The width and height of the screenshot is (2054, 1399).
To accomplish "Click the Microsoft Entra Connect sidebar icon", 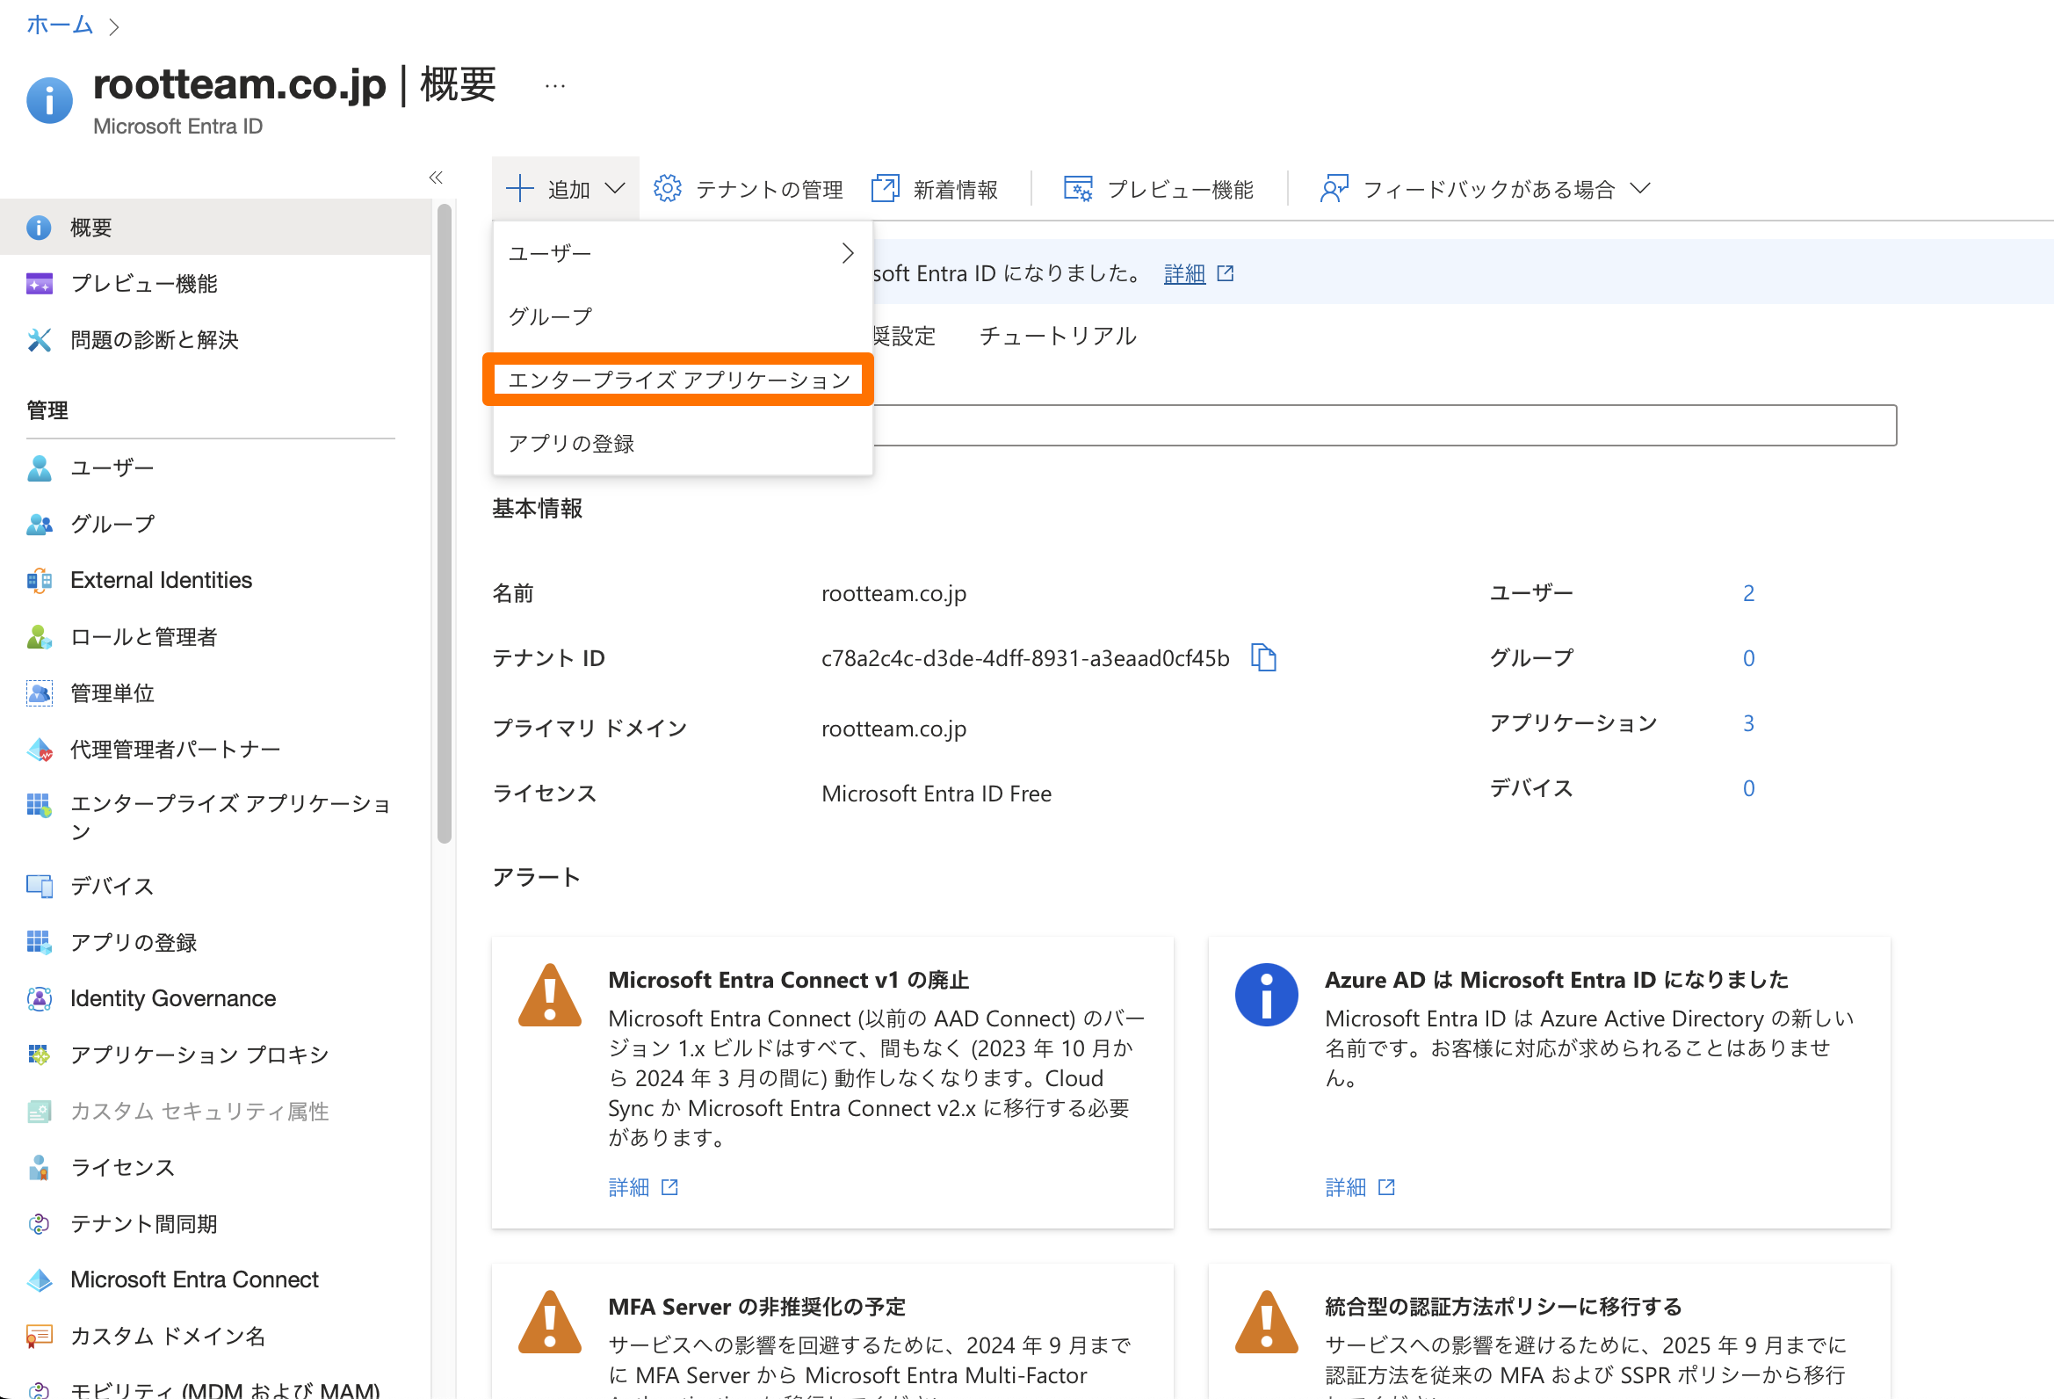I will (x=39, y=1279).
